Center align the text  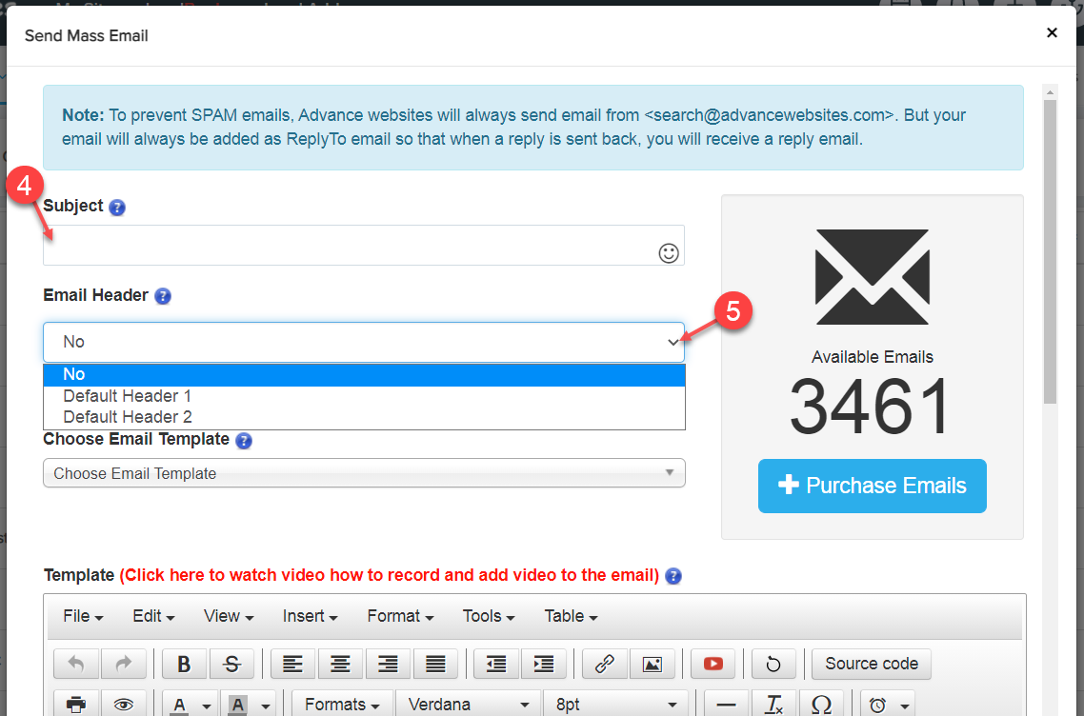[x=340, y=664]
